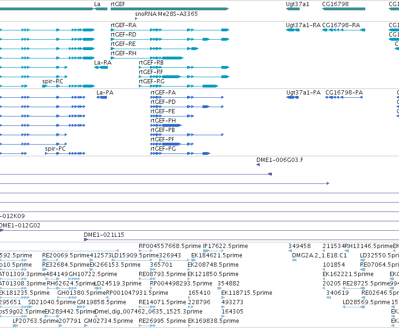Viewport: 399px width, 328px height.
Task: Click the 349458 feature label
Action: coord(300,246)
